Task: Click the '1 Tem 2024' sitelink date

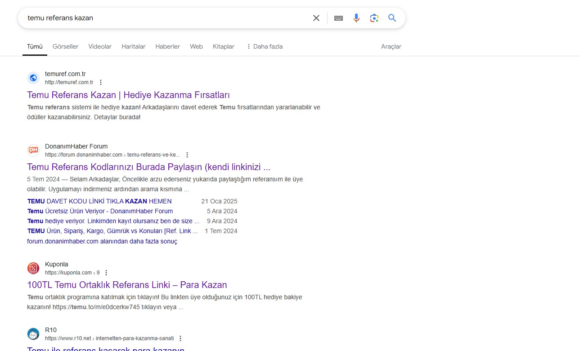Action: (221, 231)
